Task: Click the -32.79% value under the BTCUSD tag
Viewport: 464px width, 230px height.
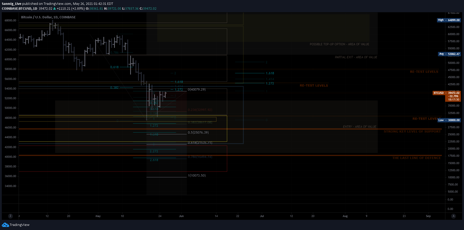Action: pyautogui.click(x=454, y=96)
